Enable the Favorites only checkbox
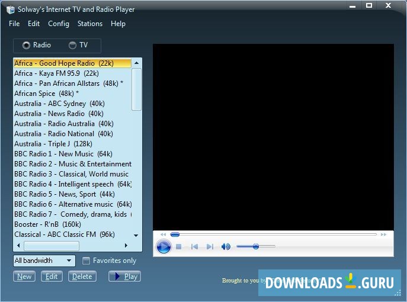 pyautogui.click(x=86, y=261)
